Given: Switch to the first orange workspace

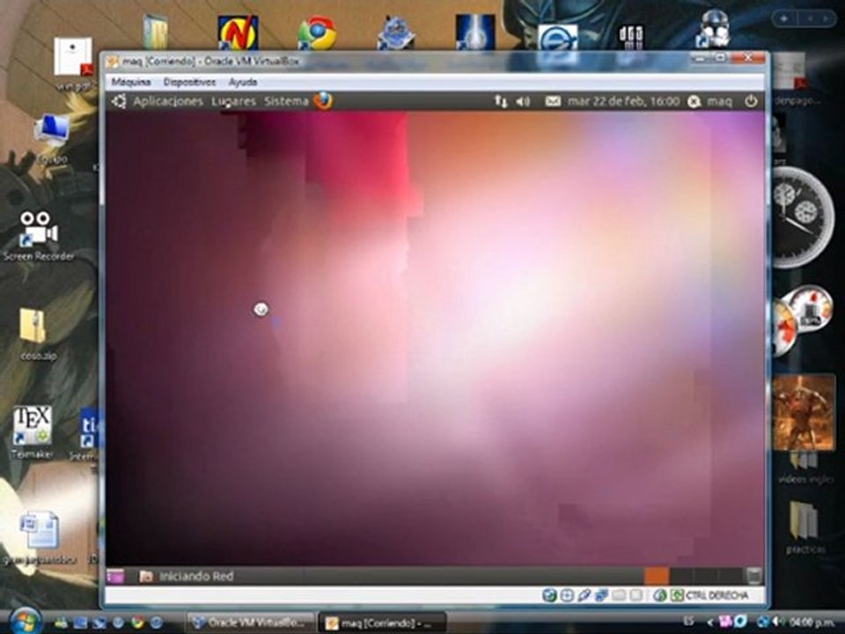Looking at the screenshot, I should click(656, 576).
